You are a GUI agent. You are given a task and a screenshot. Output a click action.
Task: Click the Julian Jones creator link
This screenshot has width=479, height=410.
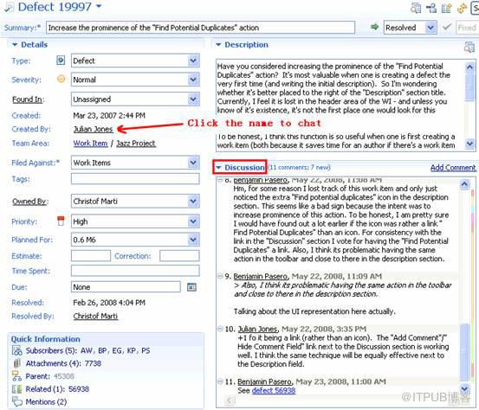pos(94,129)
